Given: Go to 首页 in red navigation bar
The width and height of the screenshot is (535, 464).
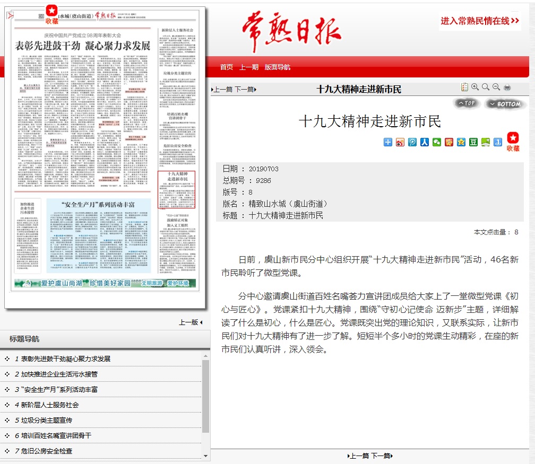Looking at the screenshot, I should [227, 67].
